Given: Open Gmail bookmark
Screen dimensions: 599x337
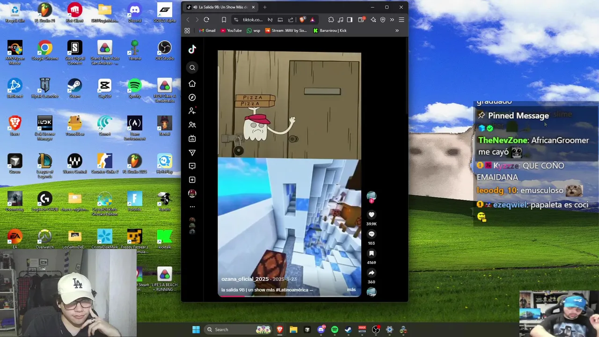Looking at the screenshot, I should coord(207,30).
